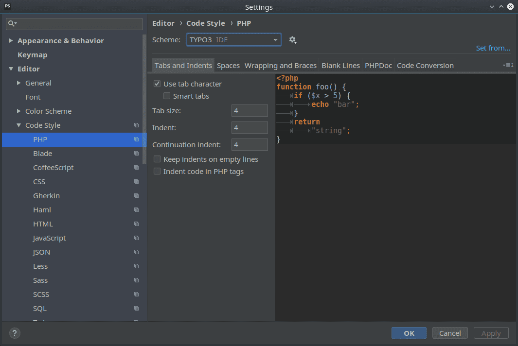Disable the Use tab character checkbox
This screenshot has height=346, width=518.
157,84
